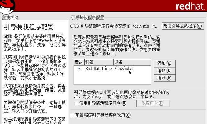
Task: Click the Red Hat shadowman logo
Action: pyautogui.click(x=8, y=7)
